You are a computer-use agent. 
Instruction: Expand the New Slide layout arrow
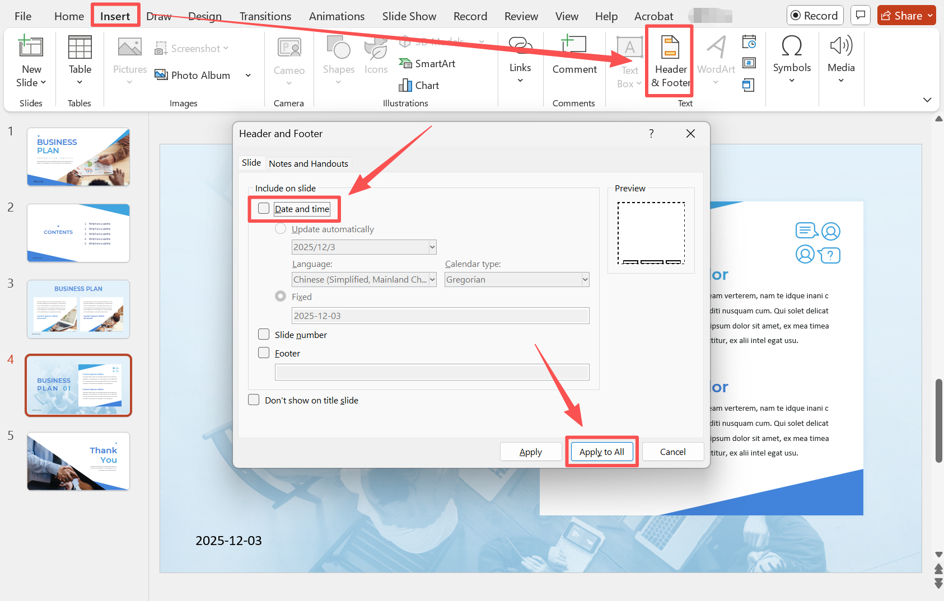43,83
